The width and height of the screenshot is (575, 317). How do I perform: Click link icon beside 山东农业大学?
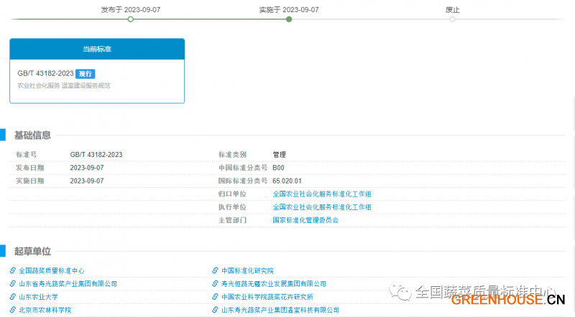pos(13,297)
